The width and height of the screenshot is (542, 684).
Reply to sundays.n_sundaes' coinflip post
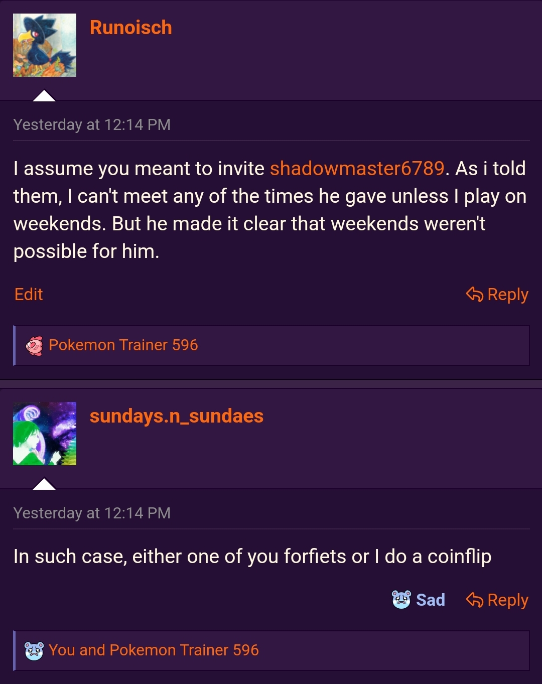coord(507,600)
